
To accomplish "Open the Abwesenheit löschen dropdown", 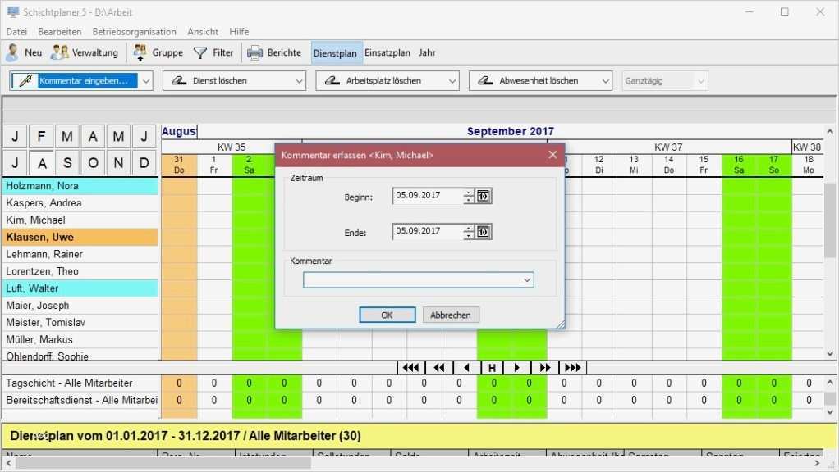I will point(606,80).
